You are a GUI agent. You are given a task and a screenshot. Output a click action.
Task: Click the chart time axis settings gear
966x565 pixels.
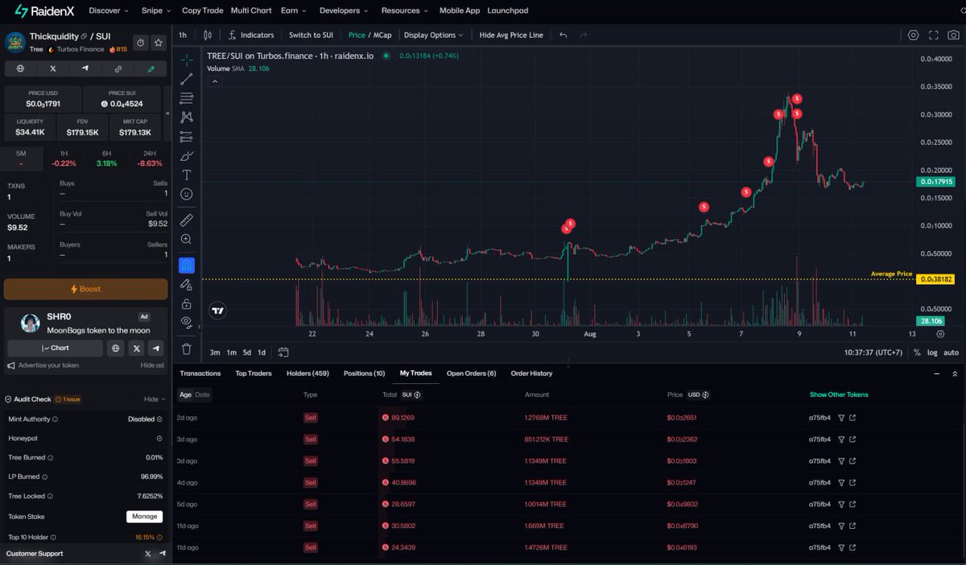pyautogui.click(x=940, y=333)
